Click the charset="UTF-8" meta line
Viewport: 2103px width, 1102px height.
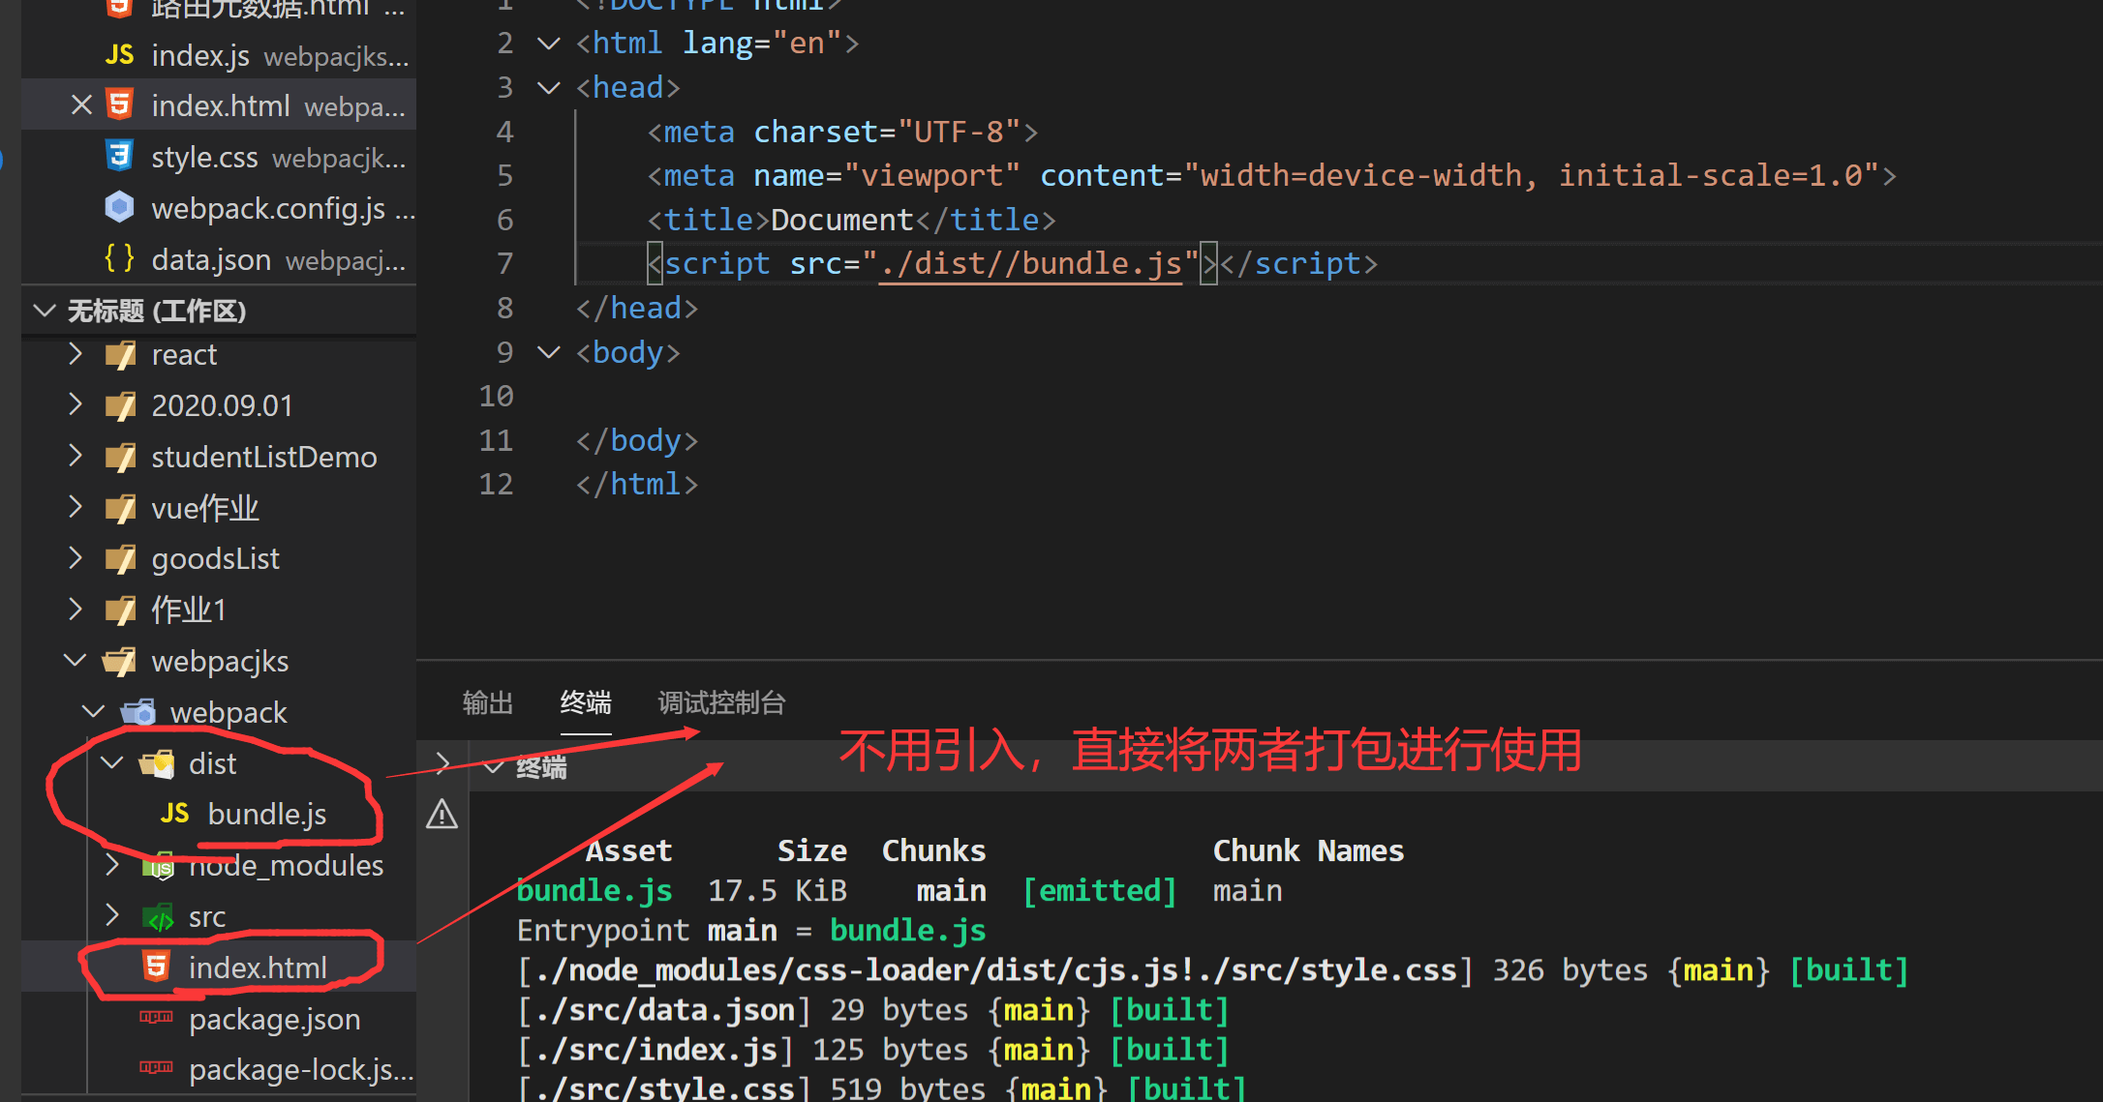pos(842,132)
